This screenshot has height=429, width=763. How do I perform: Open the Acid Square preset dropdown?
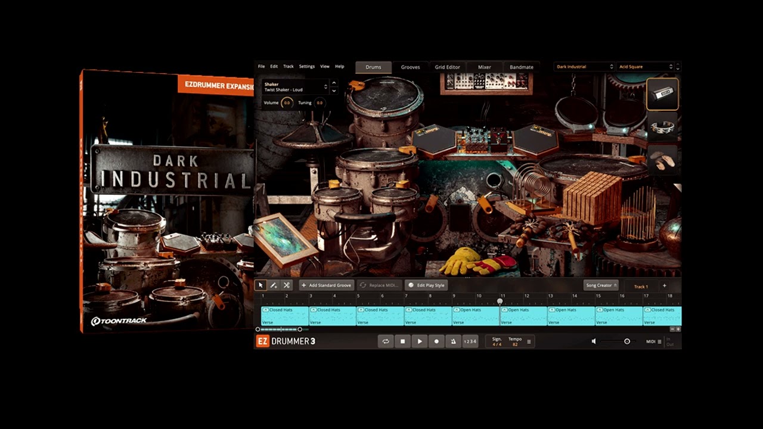(646, 67)
